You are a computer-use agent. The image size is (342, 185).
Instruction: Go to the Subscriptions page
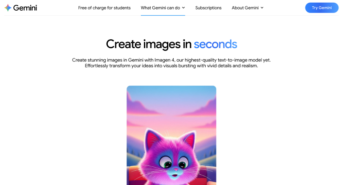pos(208,8)
